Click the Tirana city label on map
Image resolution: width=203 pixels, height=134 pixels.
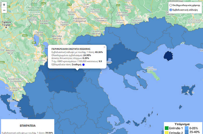(6, 23)
